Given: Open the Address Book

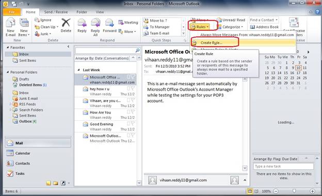Looking at the screenshot, I should [265, 27].
